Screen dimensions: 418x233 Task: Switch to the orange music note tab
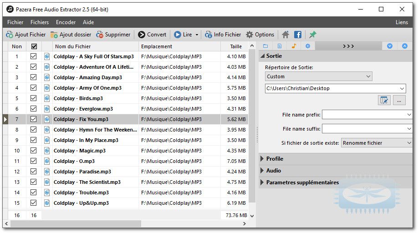point(294,46)
